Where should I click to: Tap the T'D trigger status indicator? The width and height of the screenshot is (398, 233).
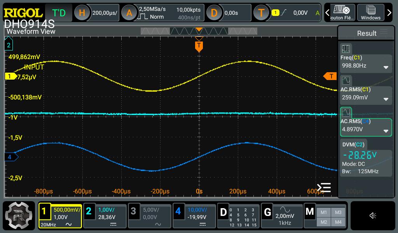pyautogui.click(x=59, y=13)
